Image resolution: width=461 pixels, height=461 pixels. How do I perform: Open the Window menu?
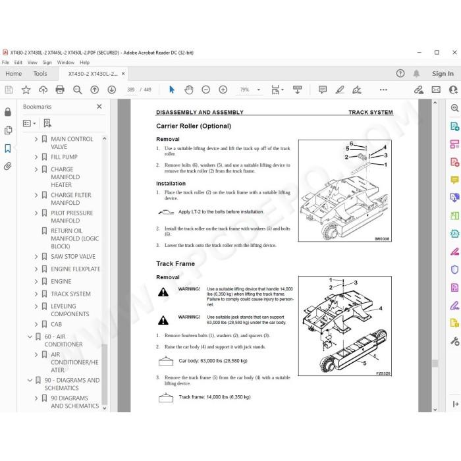point(66,63)
